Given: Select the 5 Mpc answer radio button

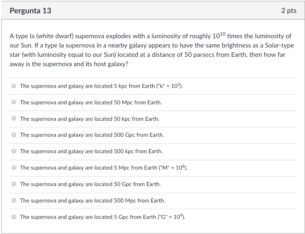Looking at the screenshot, I should pos(14,167).
